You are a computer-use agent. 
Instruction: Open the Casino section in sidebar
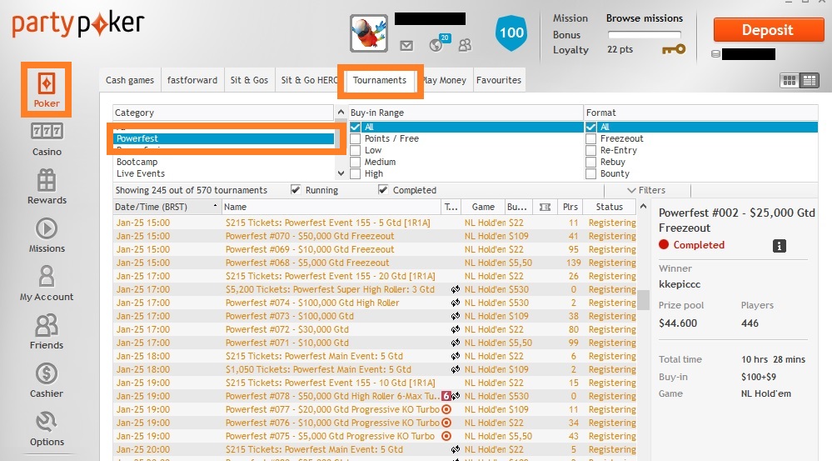pos(47,140)
